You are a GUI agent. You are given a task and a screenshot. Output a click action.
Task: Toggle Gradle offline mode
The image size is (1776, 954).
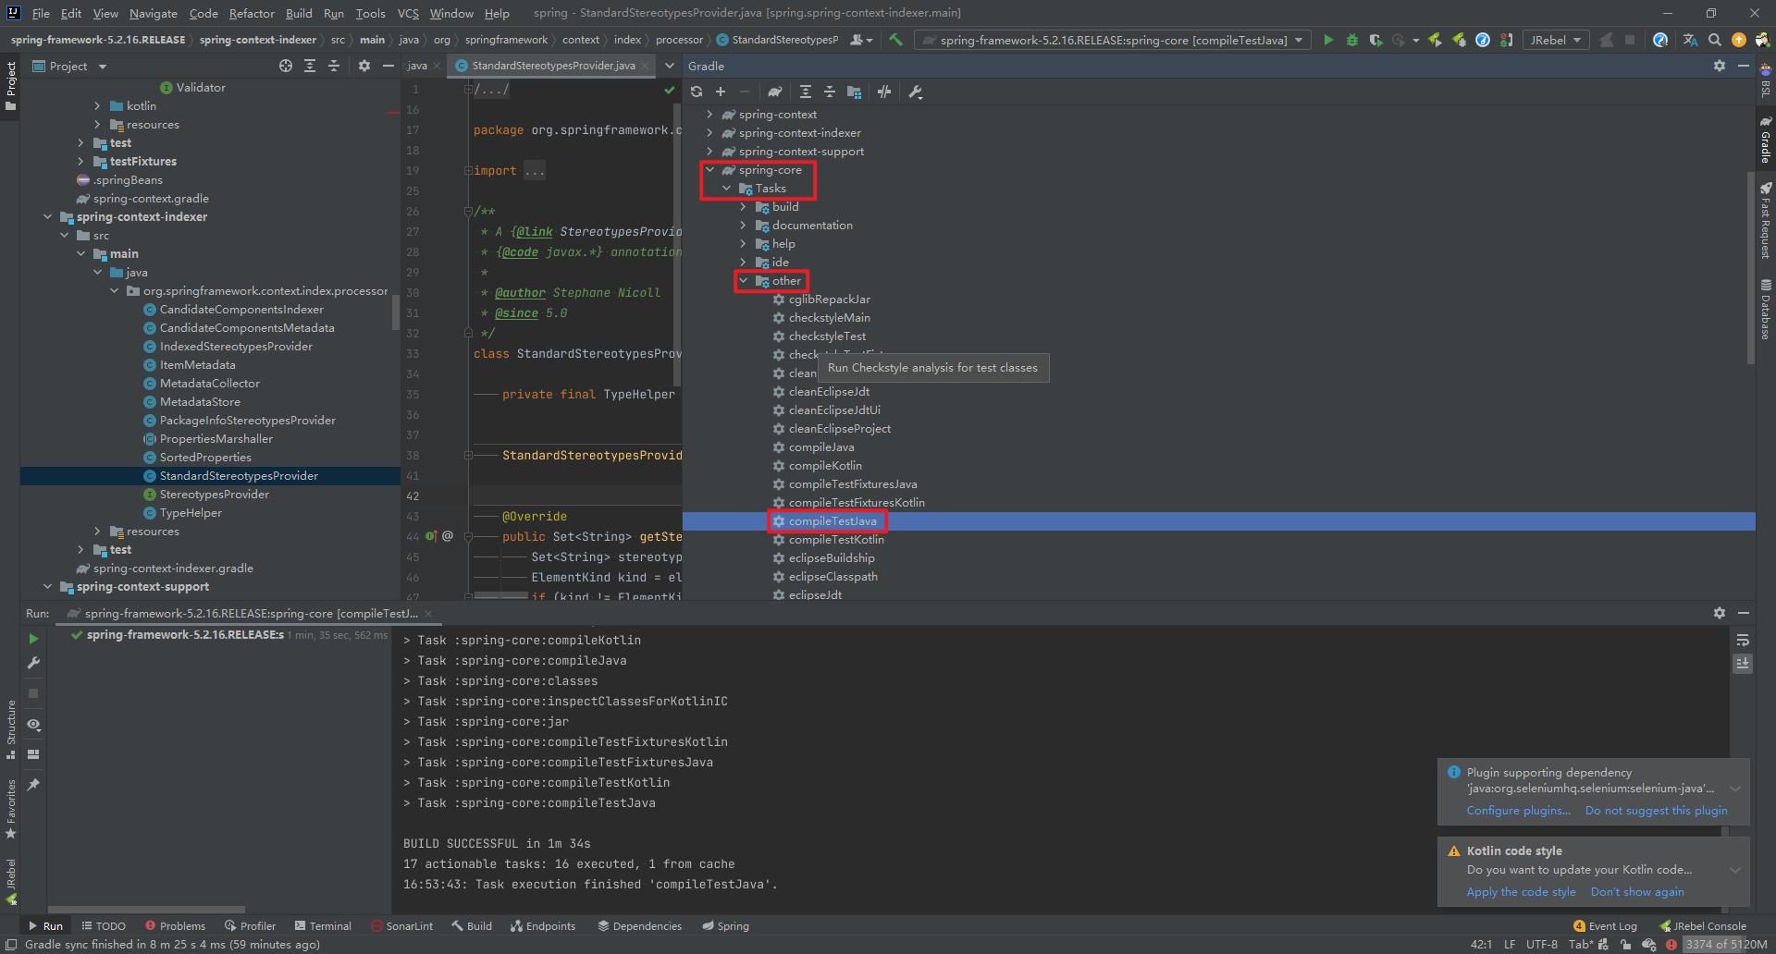[x=884, y=92]
